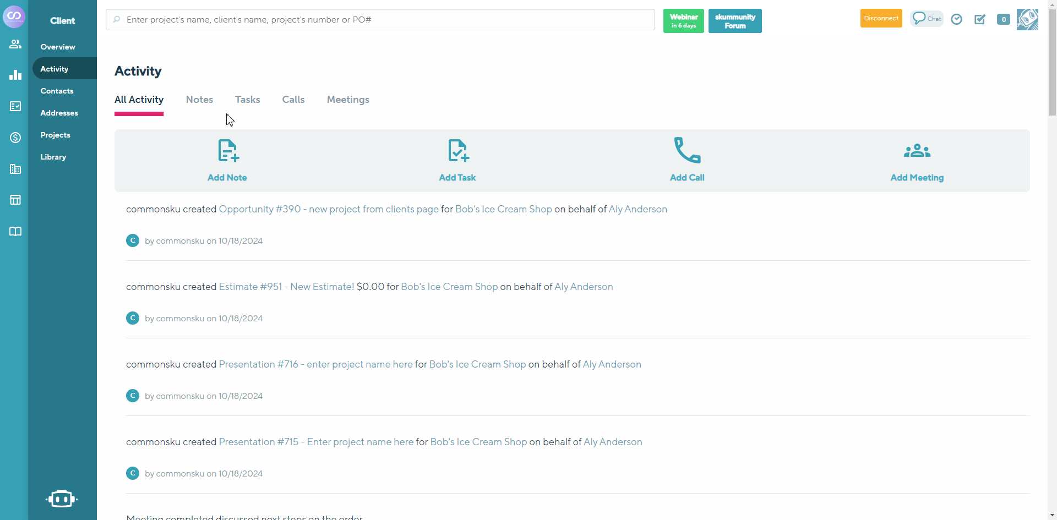Click the robot avatar in the top-right corner

point(1027,19)
